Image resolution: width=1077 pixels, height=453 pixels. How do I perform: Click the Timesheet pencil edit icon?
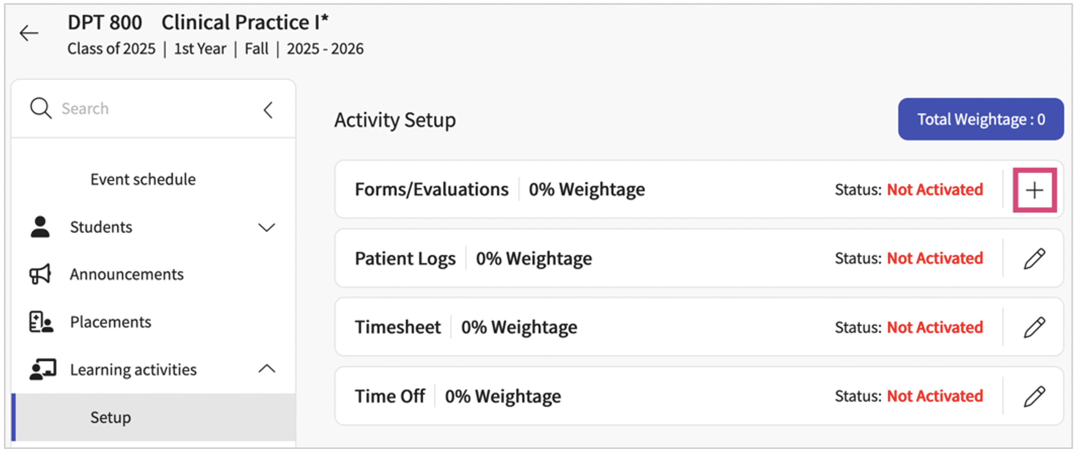1034,327
